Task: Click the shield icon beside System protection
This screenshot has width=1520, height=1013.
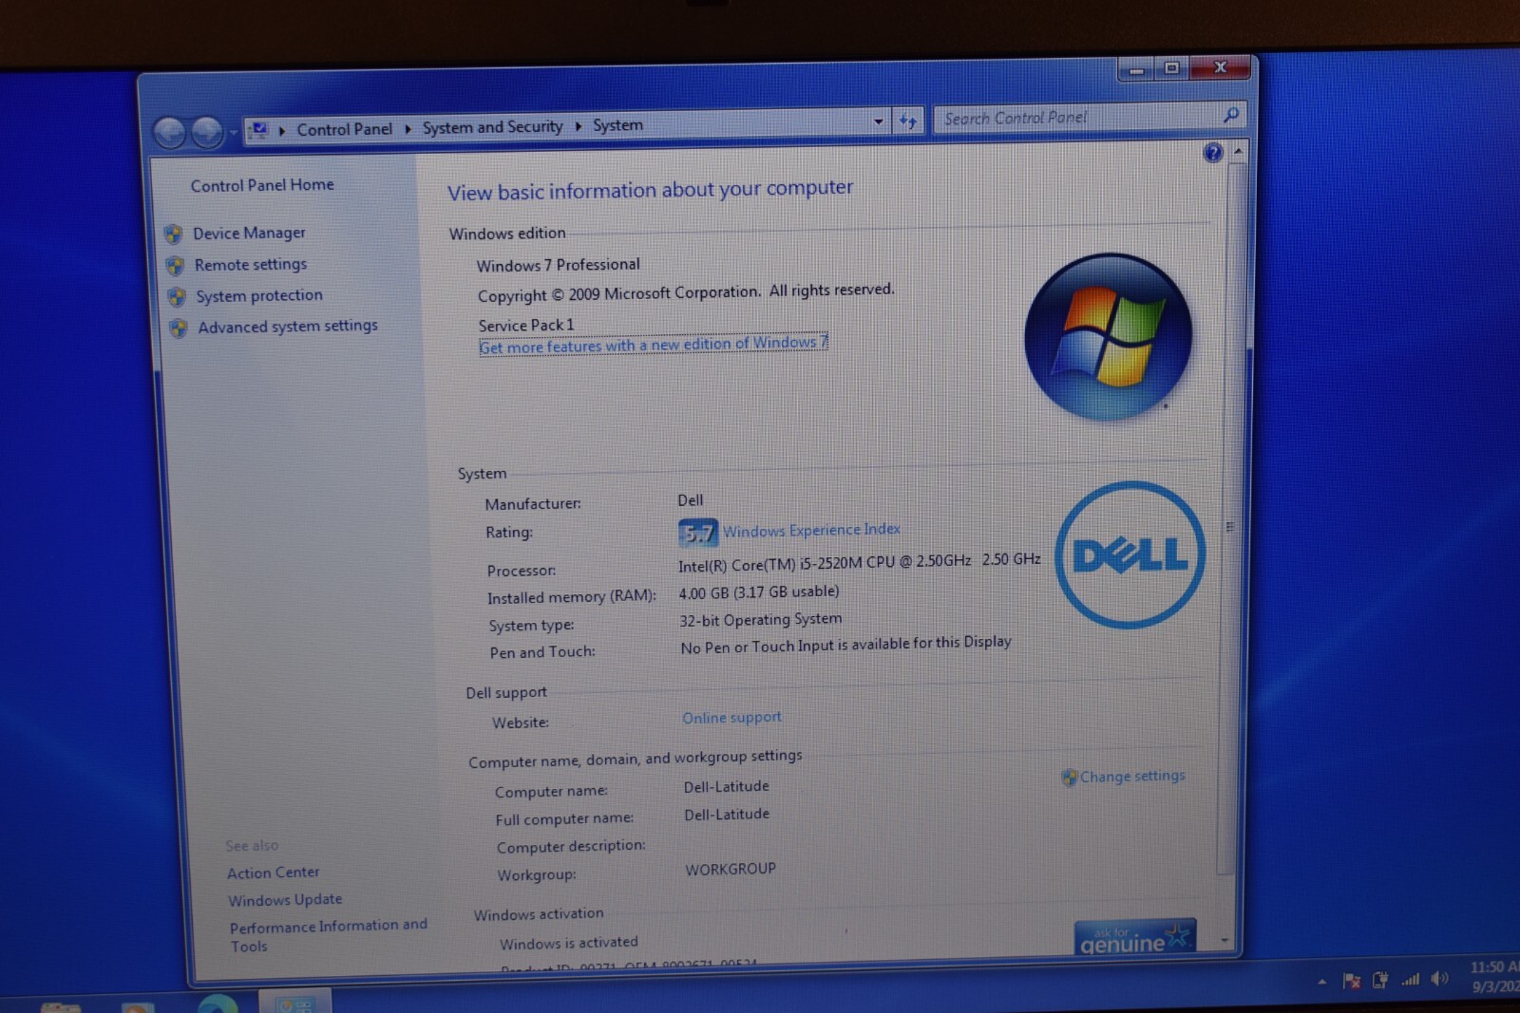Action: click(177, 297)
